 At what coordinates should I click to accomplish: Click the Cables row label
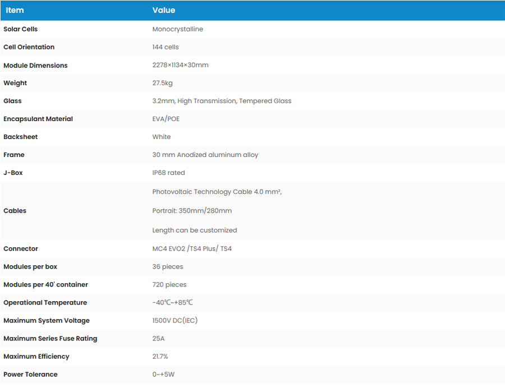15,211
